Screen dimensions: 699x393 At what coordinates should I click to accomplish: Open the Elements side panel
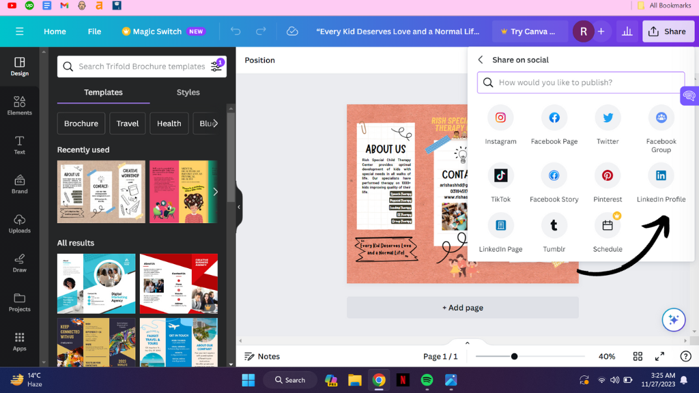coord(20,106)
